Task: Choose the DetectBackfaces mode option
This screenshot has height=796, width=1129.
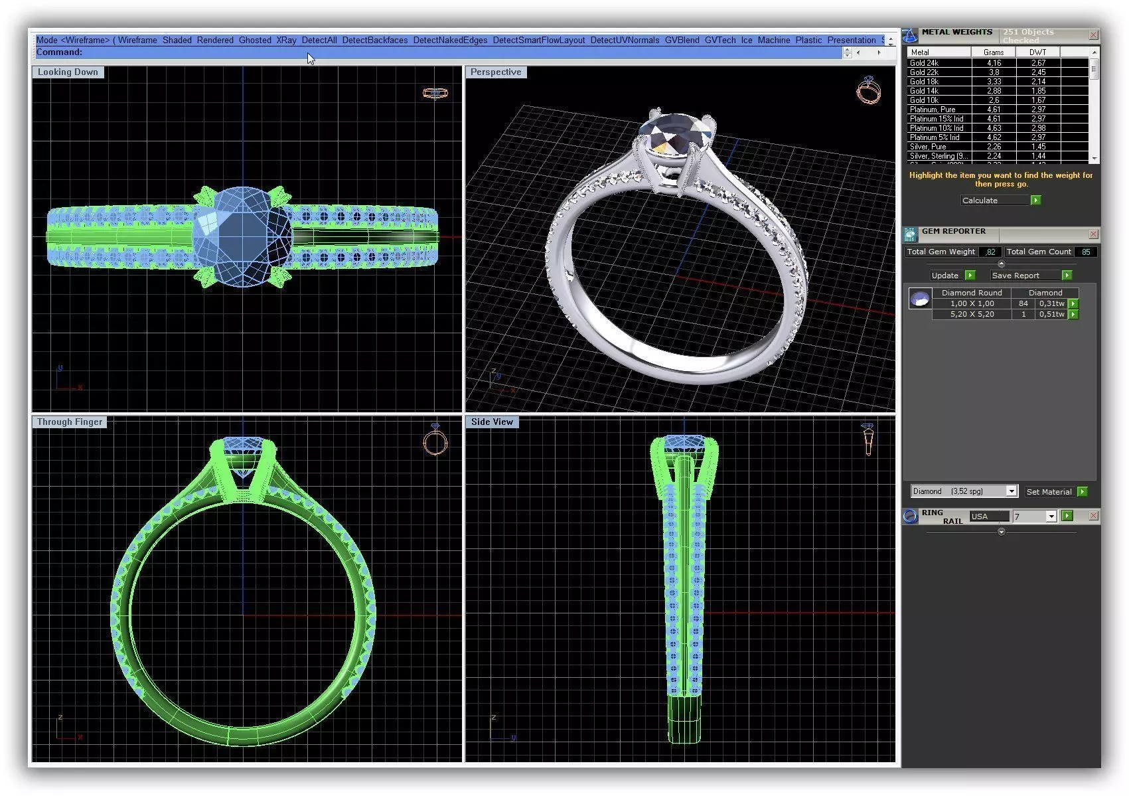Action: pyautogui.click(x=375, y=40)
